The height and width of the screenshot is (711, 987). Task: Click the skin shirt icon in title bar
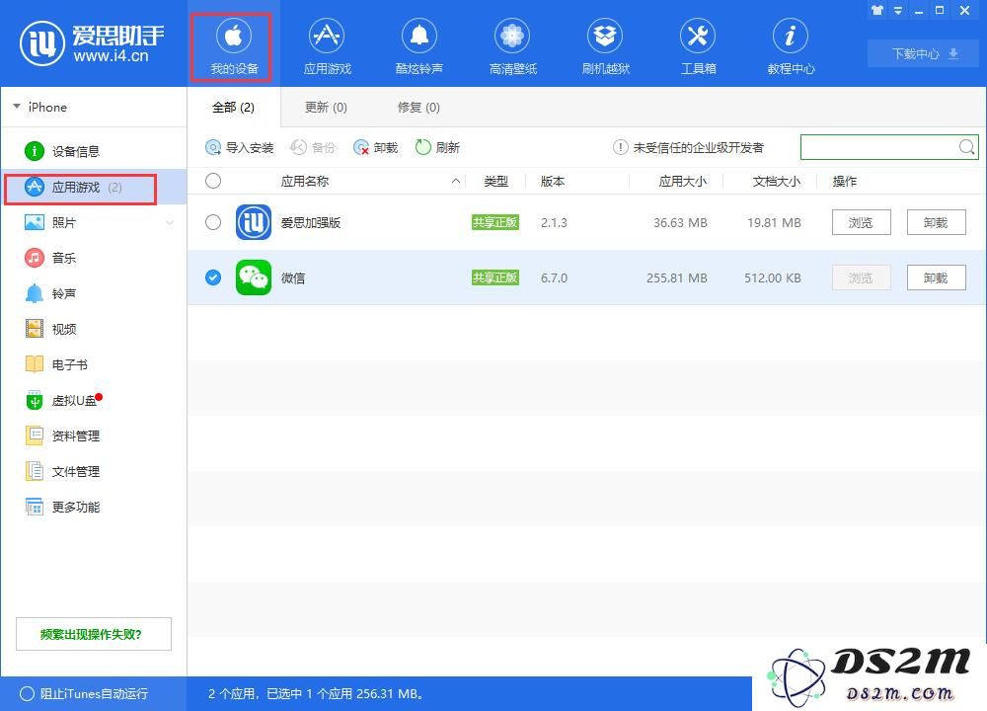tap(877, 10)
